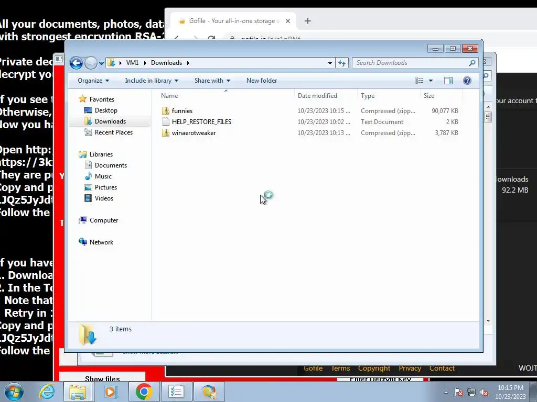Toggle the preview pane
The width and height of the screenshot is (537, 402).
[448, 81]
